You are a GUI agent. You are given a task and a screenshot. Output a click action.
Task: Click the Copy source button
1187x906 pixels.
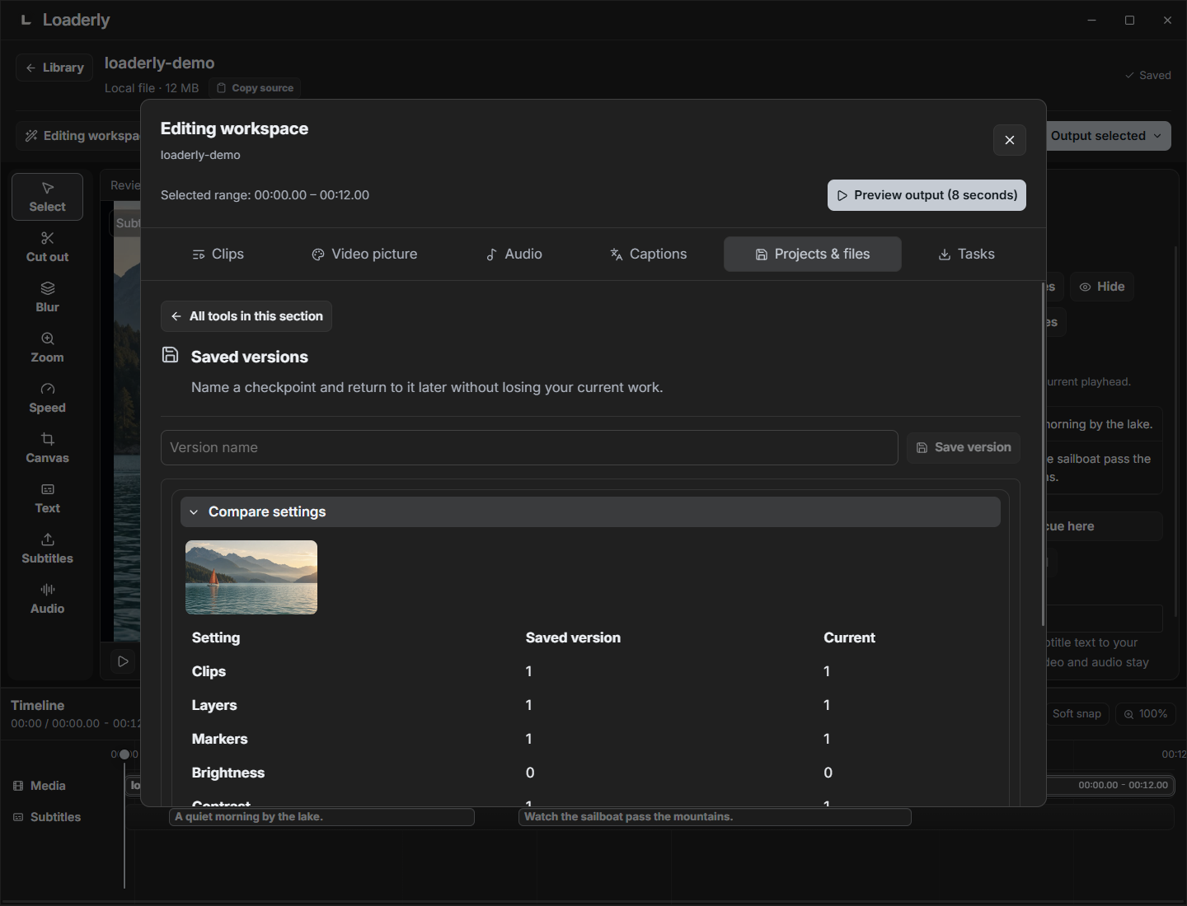255,88
